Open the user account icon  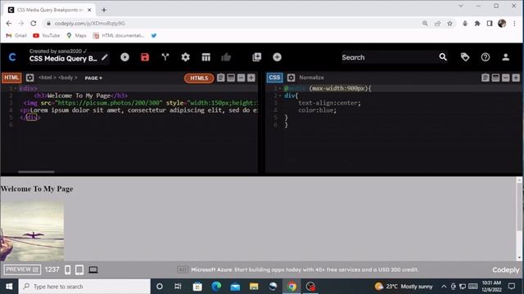[506, 57]
